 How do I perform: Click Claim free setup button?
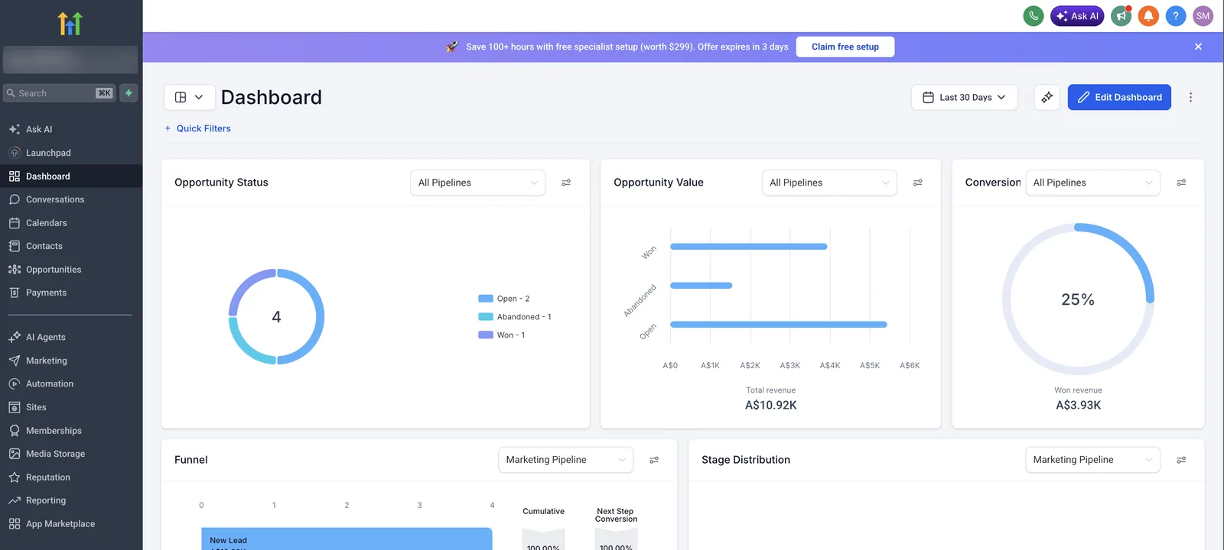(845, 47)
